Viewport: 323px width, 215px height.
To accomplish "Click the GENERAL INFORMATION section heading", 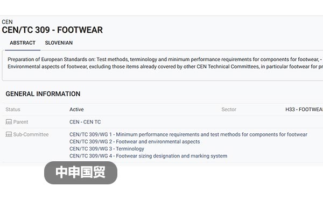I will (43, 94).
